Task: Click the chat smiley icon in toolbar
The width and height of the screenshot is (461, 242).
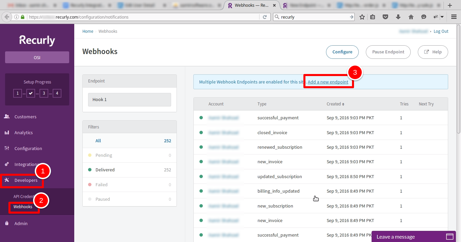Action: [424, 17]
